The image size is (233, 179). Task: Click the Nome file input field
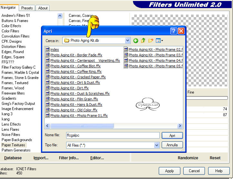113,135
